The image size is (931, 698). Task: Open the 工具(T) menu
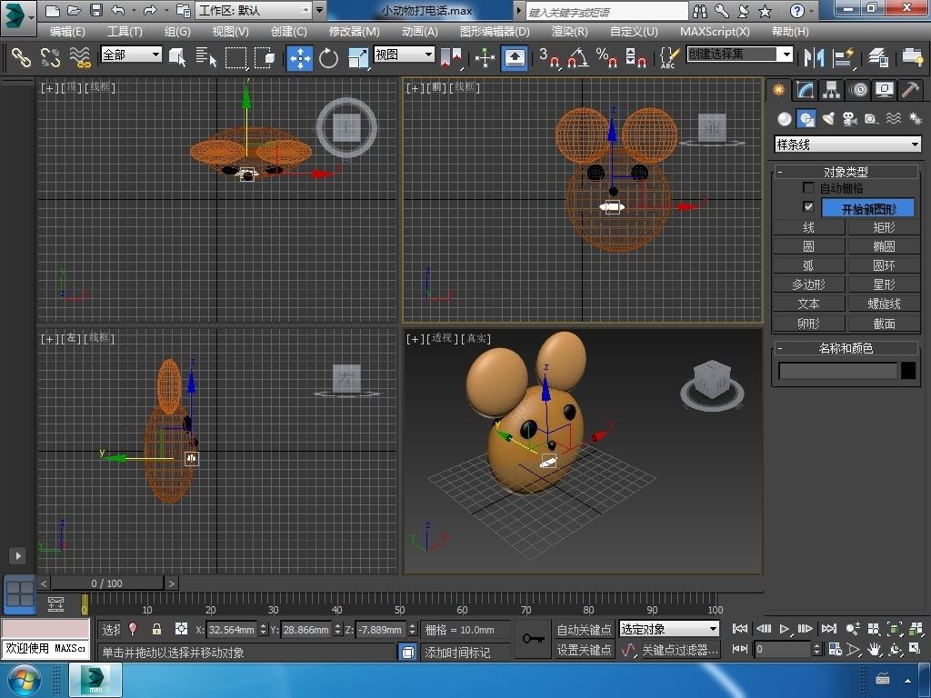click(125, 32)
